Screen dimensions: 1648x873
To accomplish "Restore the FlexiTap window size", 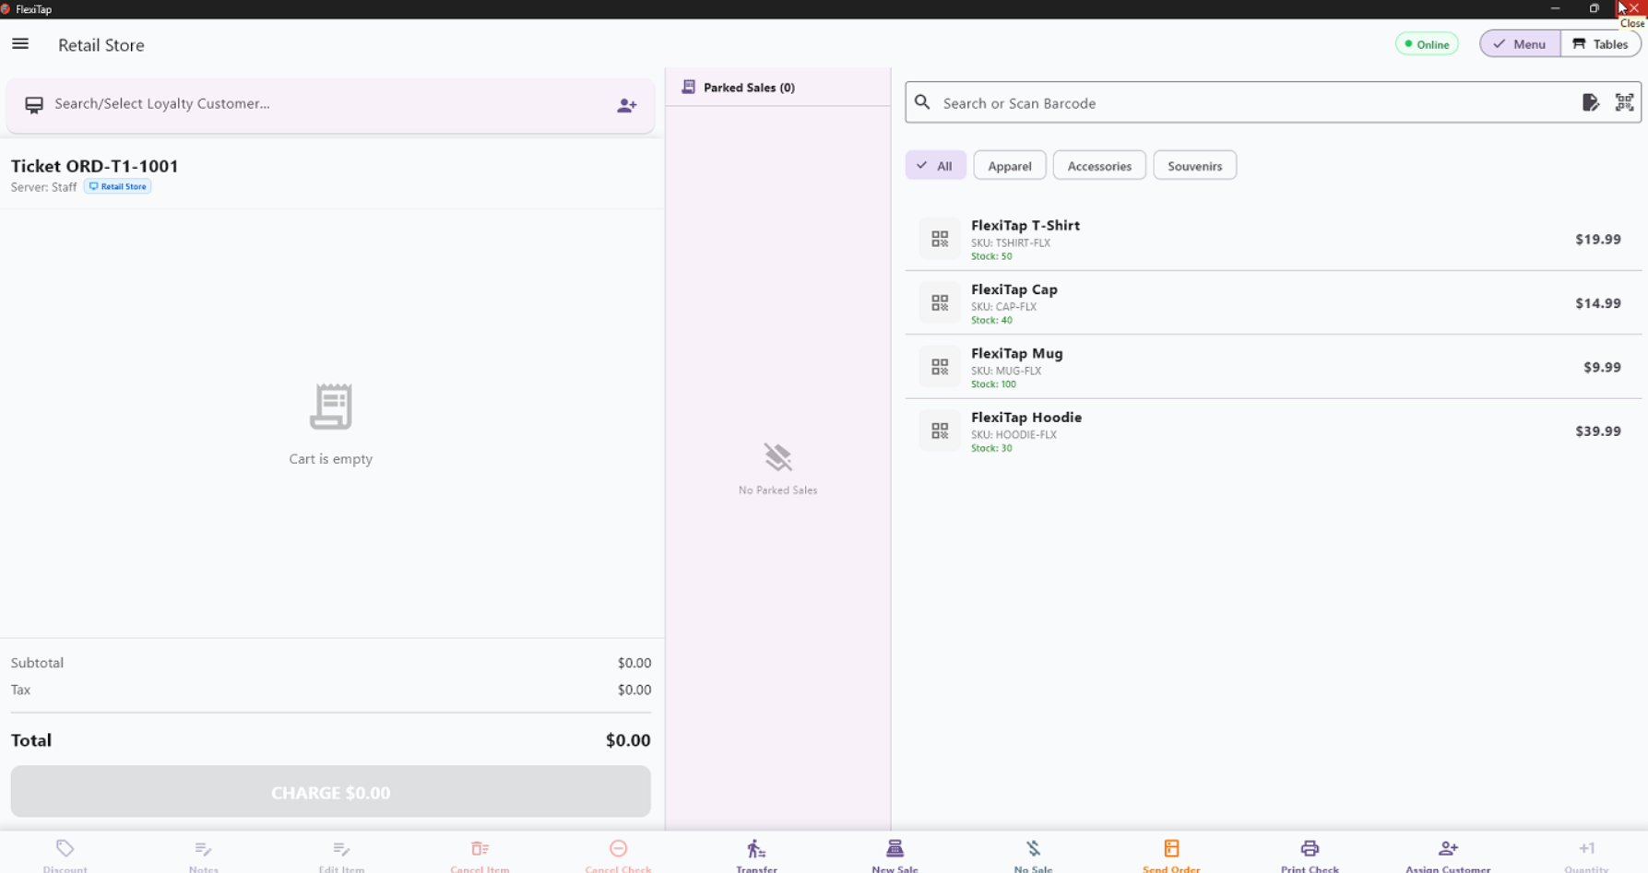I will [1594, 8].
